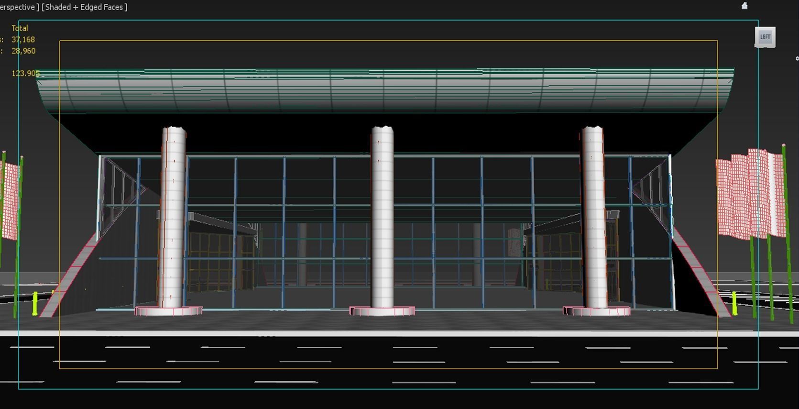This screenshot has width=799, height=409.
Task: Click the ViewCube home icon
Action: click(744, 6)
